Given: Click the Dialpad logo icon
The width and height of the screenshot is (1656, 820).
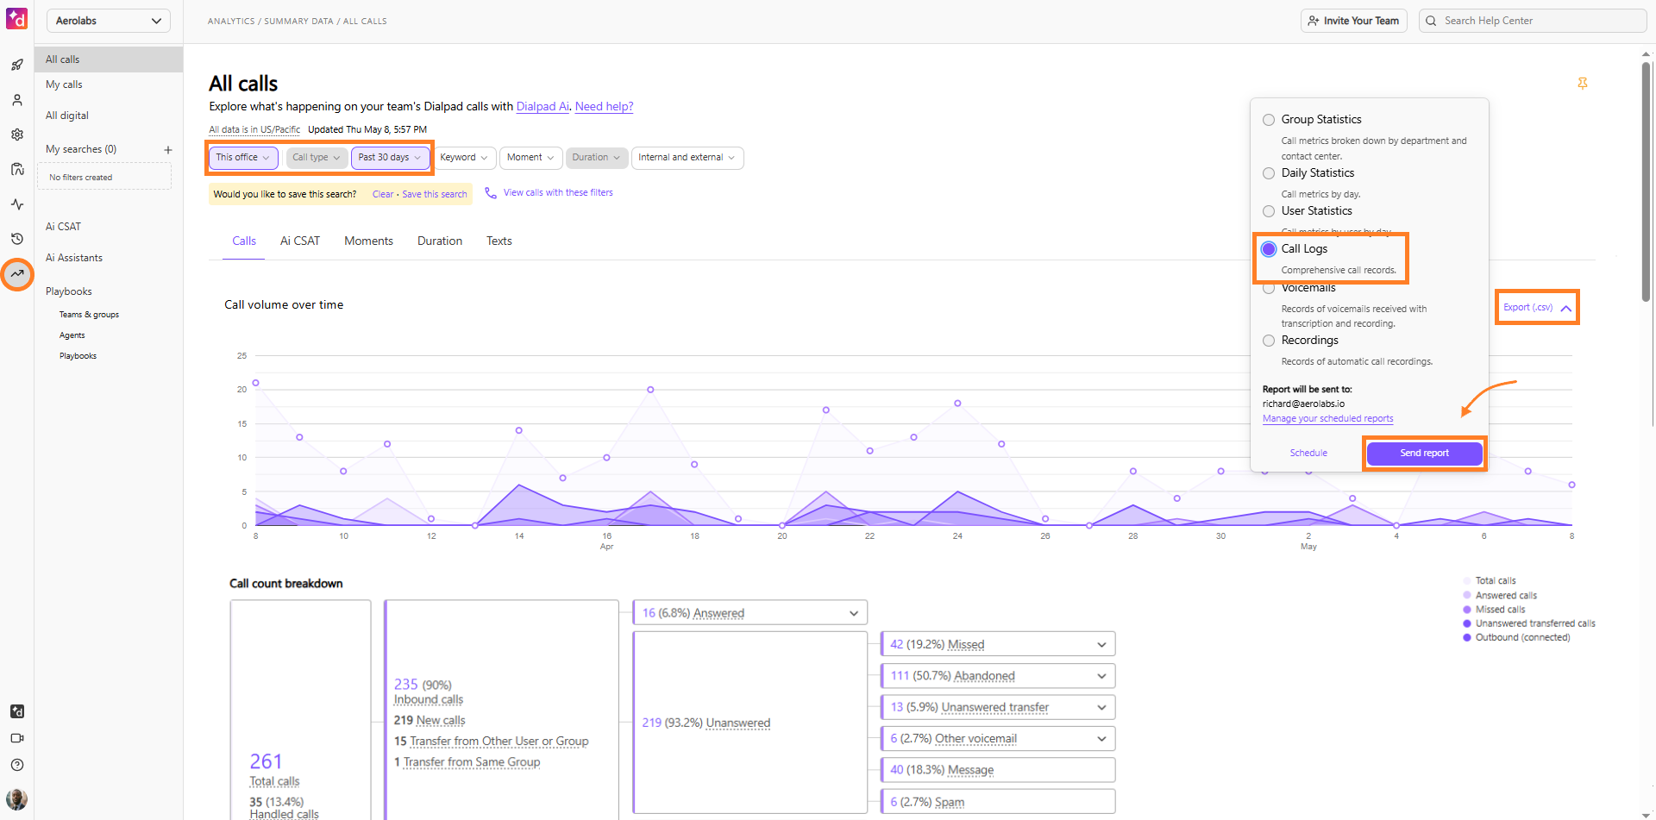Looking at the screenshot, I should (17, 18).
